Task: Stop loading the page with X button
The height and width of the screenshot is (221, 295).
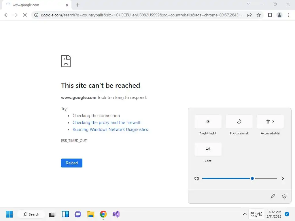Action: pyautogui.click(x=25, y=15)
